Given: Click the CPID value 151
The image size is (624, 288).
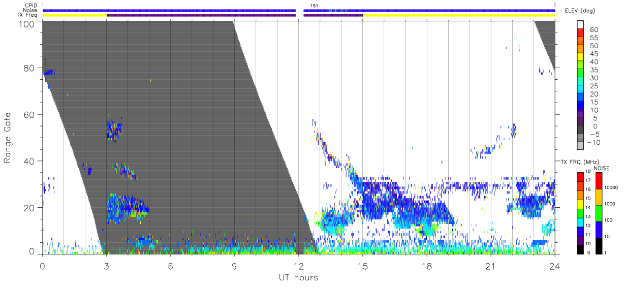Looking at the screenshot, I should pyautogui.click(x=315, y=6).
